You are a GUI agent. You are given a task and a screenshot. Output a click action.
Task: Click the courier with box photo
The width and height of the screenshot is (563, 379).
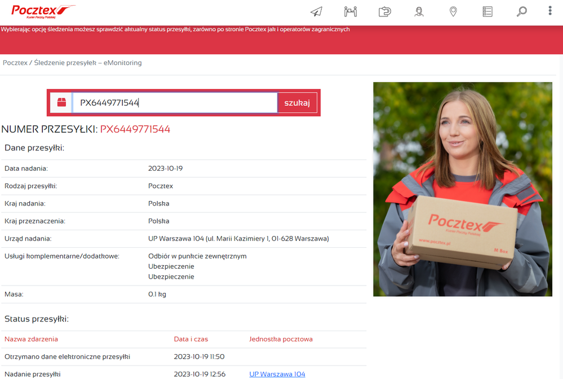click(x=463, y=189)
